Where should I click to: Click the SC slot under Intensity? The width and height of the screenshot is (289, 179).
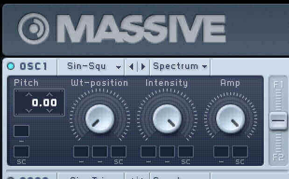(x=186, y=151)
